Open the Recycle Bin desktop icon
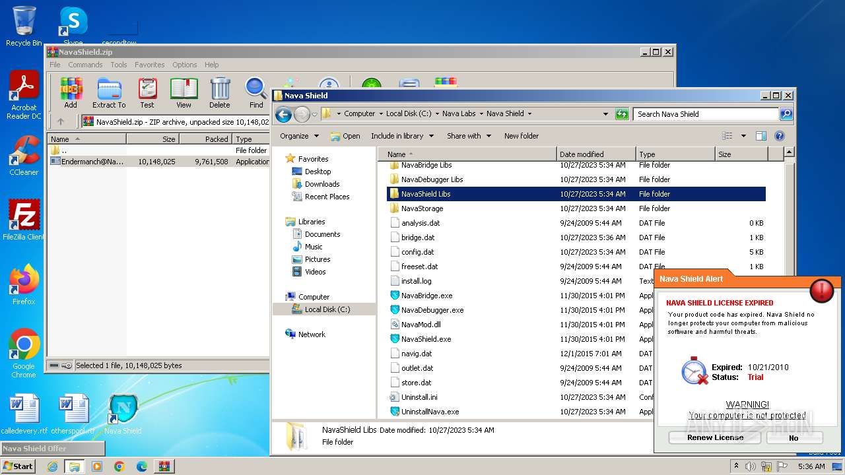This screenshot has width=845, height=475. tap(24, 26)
